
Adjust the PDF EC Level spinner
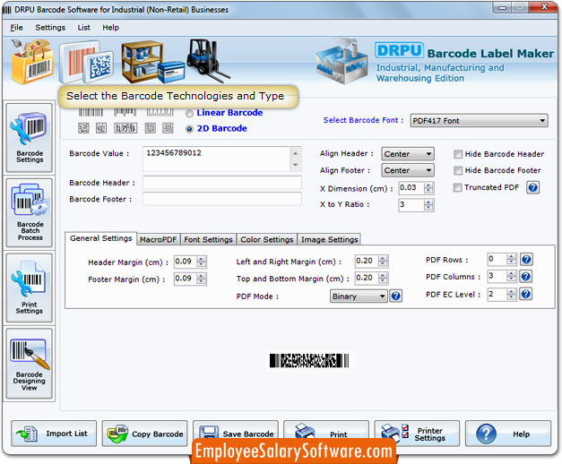[512, 294]
